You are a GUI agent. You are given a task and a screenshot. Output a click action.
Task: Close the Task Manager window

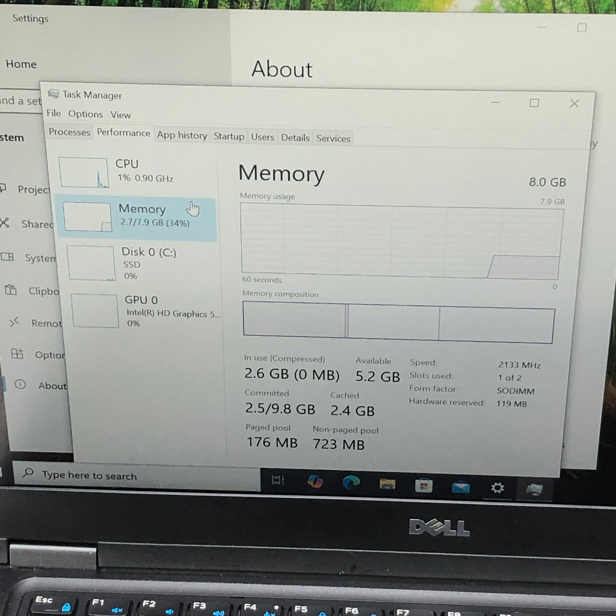pos(574,104)
